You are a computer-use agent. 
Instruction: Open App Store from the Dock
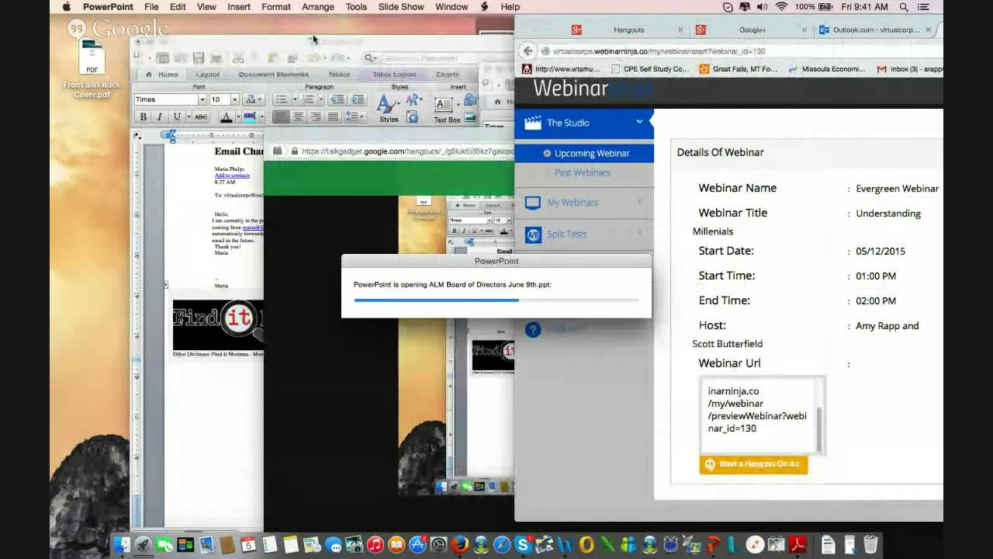[x=417, y=545]
